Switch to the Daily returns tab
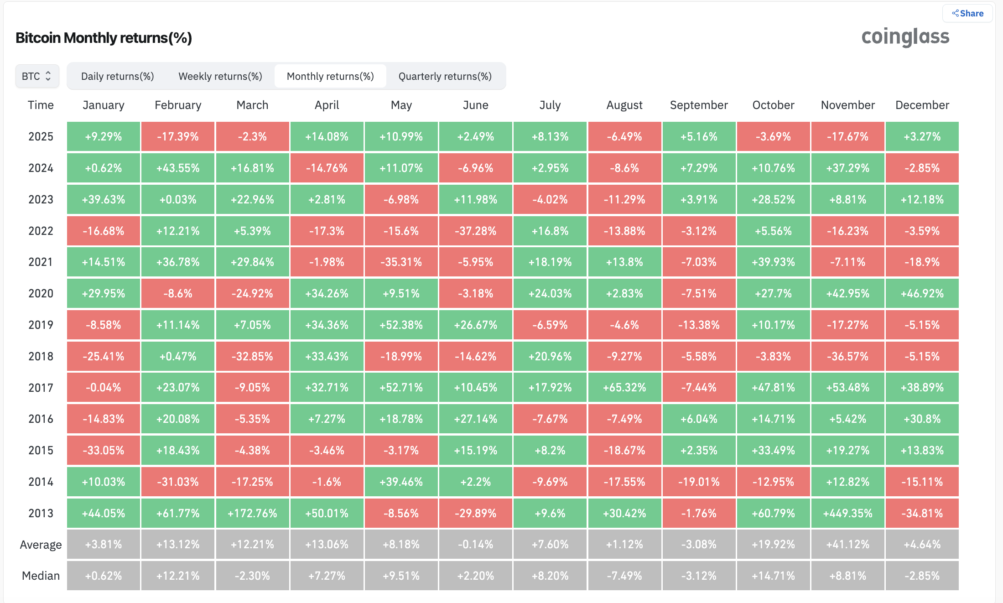 [117, 76]
